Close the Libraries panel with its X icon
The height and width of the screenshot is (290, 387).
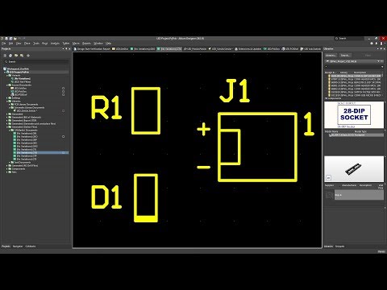(x=384, y=49)
